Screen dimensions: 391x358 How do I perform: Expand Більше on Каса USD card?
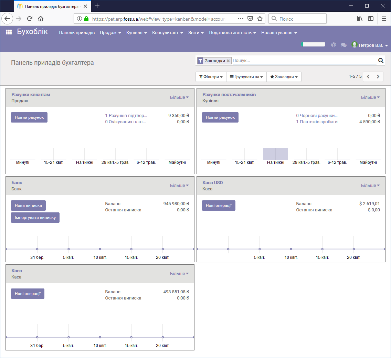point(370,185)
